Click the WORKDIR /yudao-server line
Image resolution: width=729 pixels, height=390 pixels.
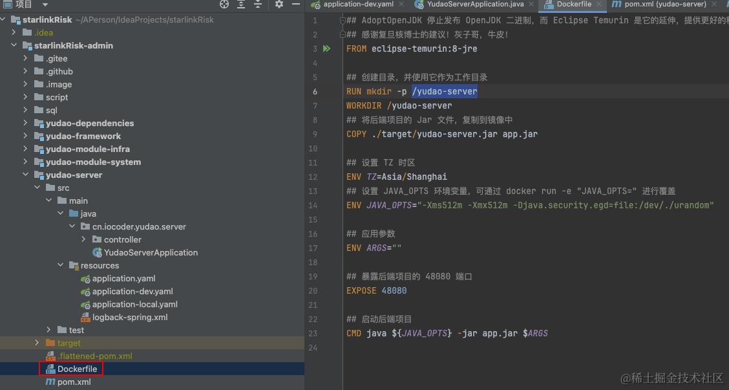click(x=399, y=105)
